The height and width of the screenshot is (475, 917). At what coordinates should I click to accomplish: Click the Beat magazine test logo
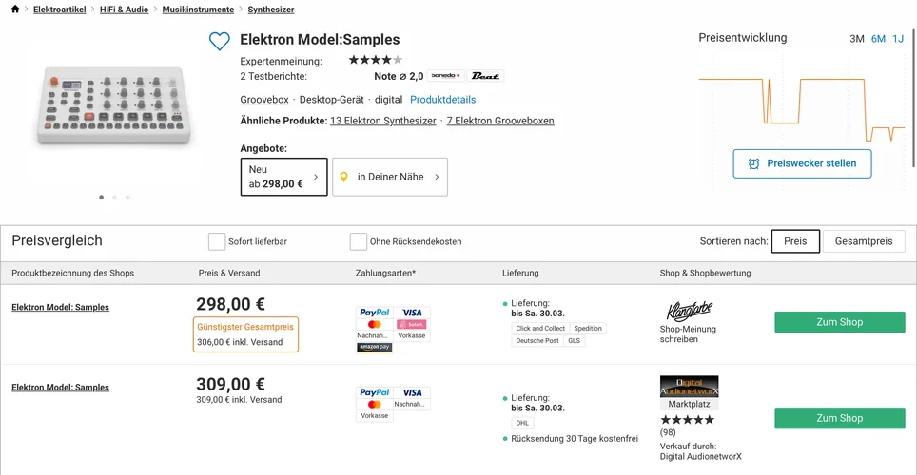485,76
